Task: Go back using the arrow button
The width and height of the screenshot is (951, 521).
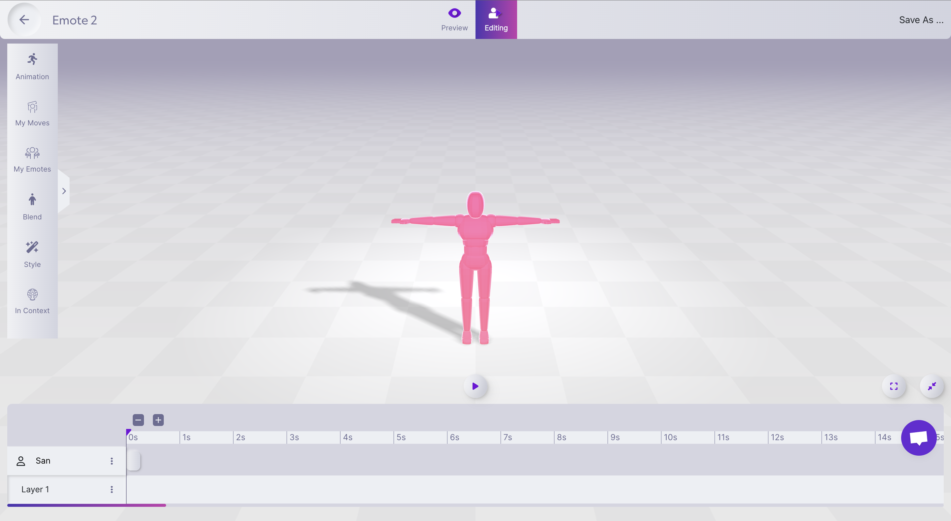Action: 24,19
